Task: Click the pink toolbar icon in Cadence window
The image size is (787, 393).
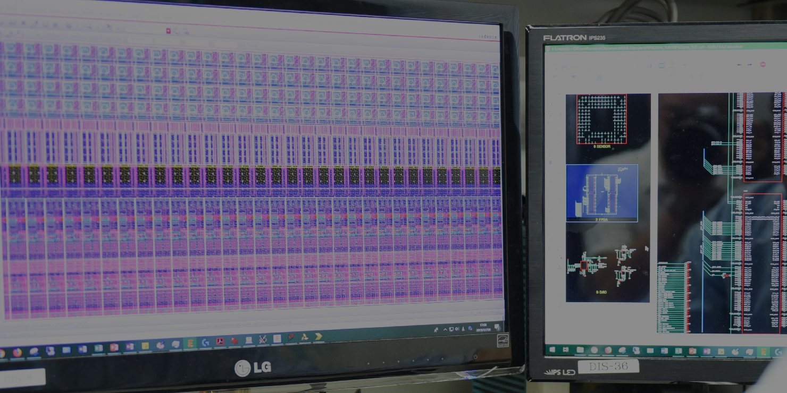Action: click(168, 31)
